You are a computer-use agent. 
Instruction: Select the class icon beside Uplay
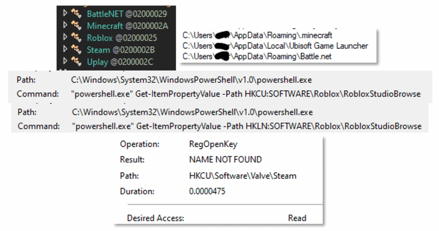(x=76, y=62)
